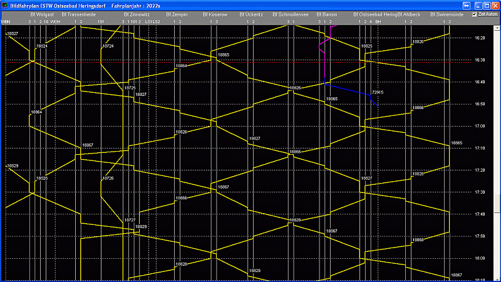Click train number 72915 on blue line
Image resolution: width=501 pixels, height=282 pixels.
click(x=378, y=92)
